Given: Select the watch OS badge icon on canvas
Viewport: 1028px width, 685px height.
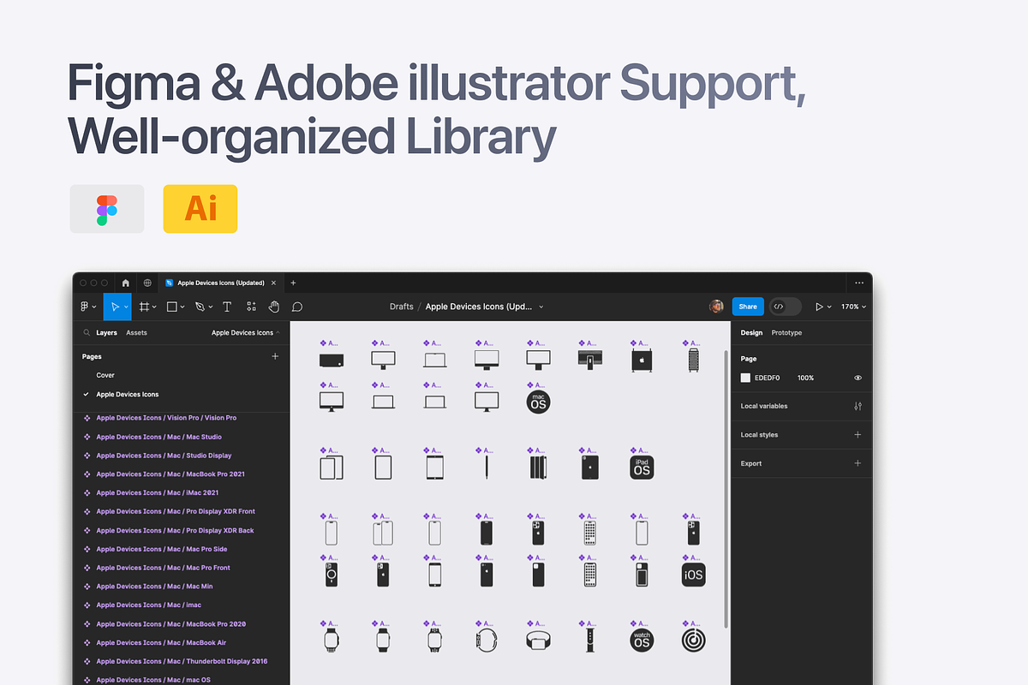Looking at the screenshot, I should 642,640.
